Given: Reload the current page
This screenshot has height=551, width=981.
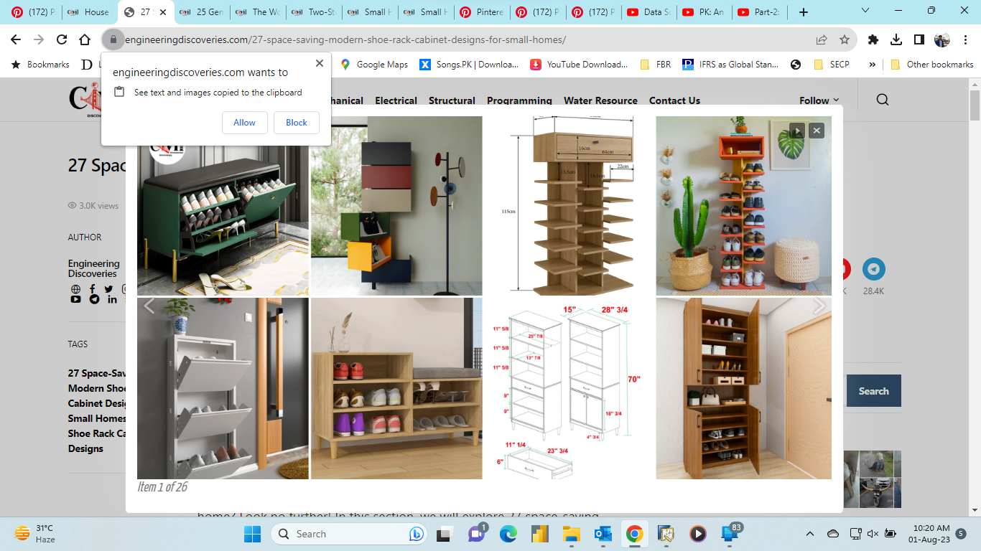Looking at the screenshot, I should tap(62, 39).
